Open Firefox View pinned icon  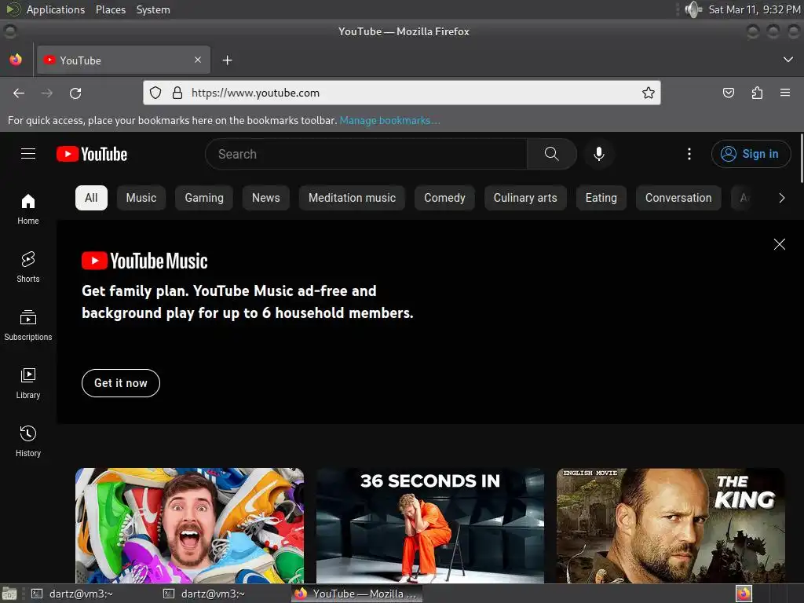(x=16, y=60)
